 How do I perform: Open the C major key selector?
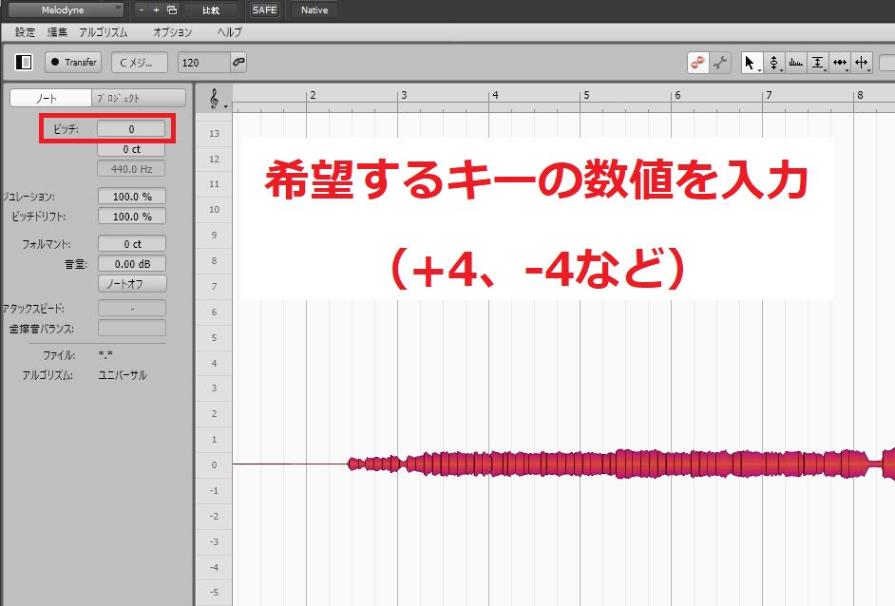[x=139, y=63]
